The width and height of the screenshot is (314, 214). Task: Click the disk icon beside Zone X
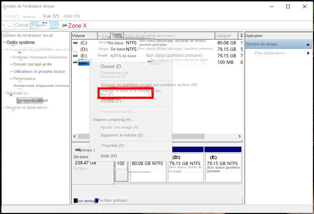[64, 26]
